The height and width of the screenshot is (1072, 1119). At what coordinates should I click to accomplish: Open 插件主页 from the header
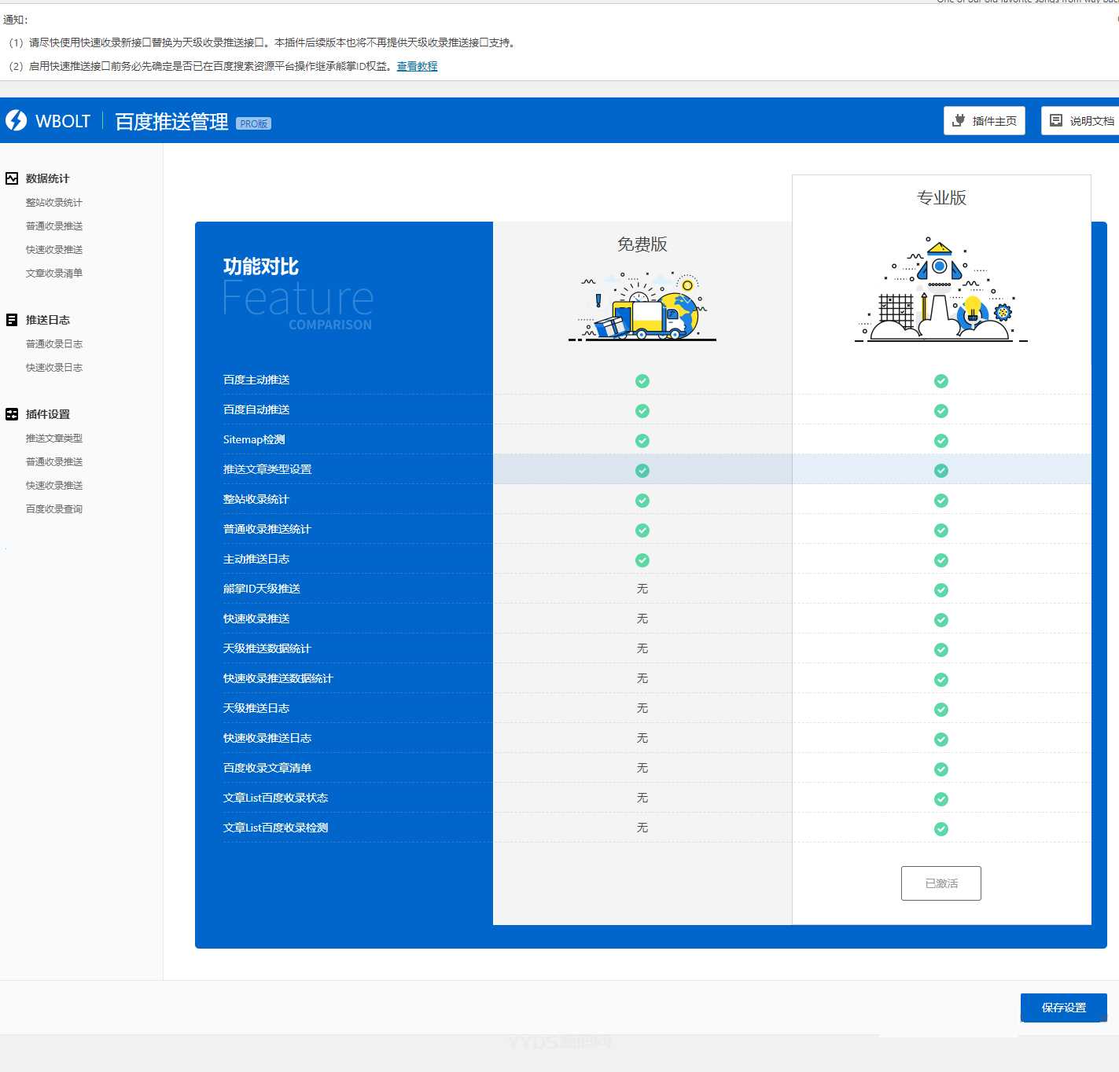click(x=984, y=121)
